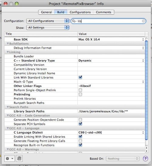Select the Runpath Search Paths row
Viewport: 152px width, 166px height.
(75, 103)
